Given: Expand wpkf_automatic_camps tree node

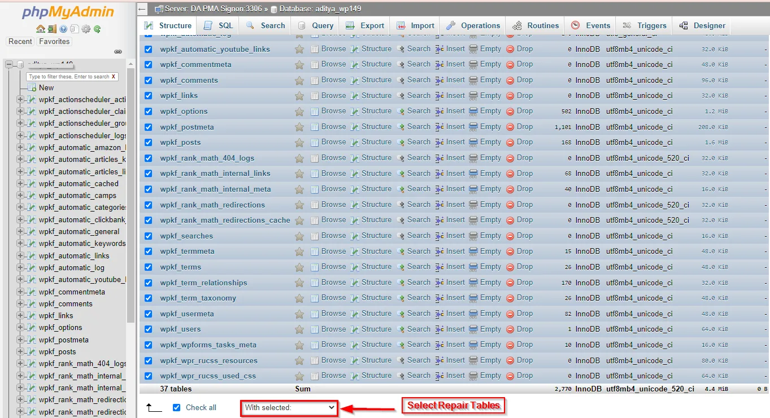Looking at the screenshot, I should tap(20, 195).
